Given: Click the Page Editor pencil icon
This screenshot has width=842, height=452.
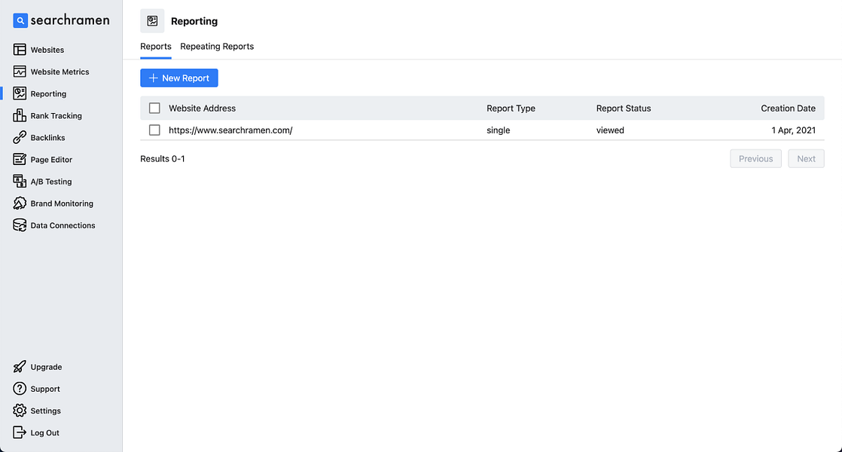Looking at the screenshot, I should pyautogui.click(x=20, y=160).
